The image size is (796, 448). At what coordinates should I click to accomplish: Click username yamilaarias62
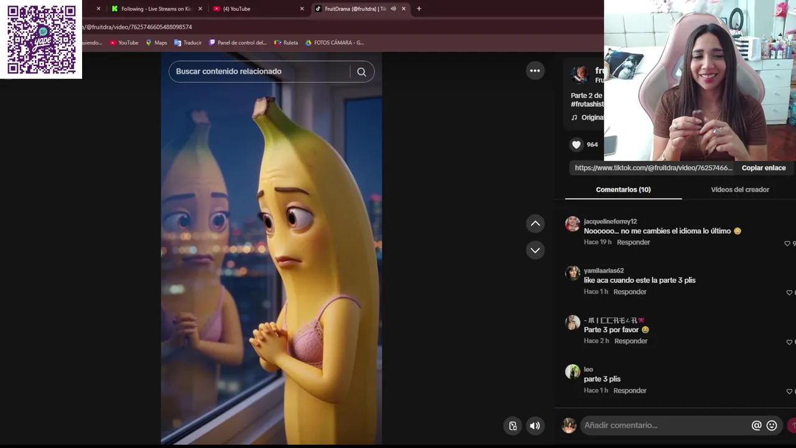(604, 271)
